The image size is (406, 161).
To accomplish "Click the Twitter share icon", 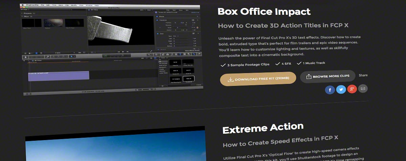I will click(341, 90).
